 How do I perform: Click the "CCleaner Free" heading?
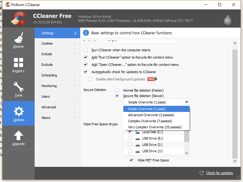tap(52, 16)
